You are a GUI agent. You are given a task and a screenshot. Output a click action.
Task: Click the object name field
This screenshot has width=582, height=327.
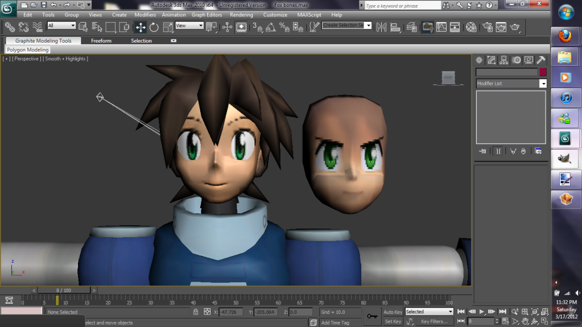(507, 72)
